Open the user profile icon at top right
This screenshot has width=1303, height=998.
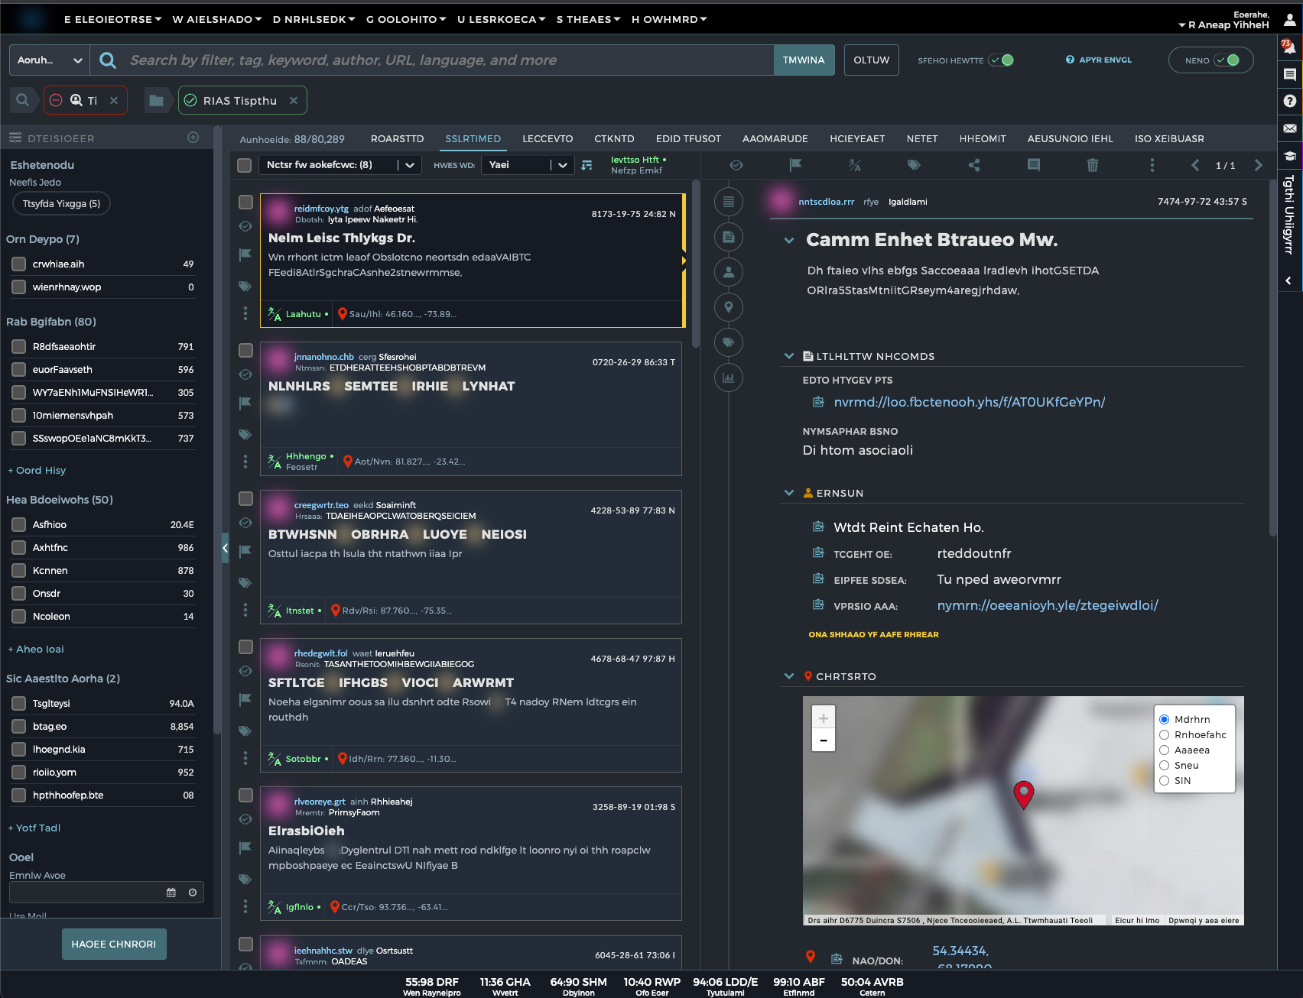point(1289,21)
